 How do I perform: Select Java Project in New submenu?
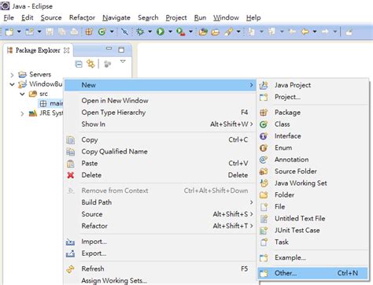pos(312,85)
